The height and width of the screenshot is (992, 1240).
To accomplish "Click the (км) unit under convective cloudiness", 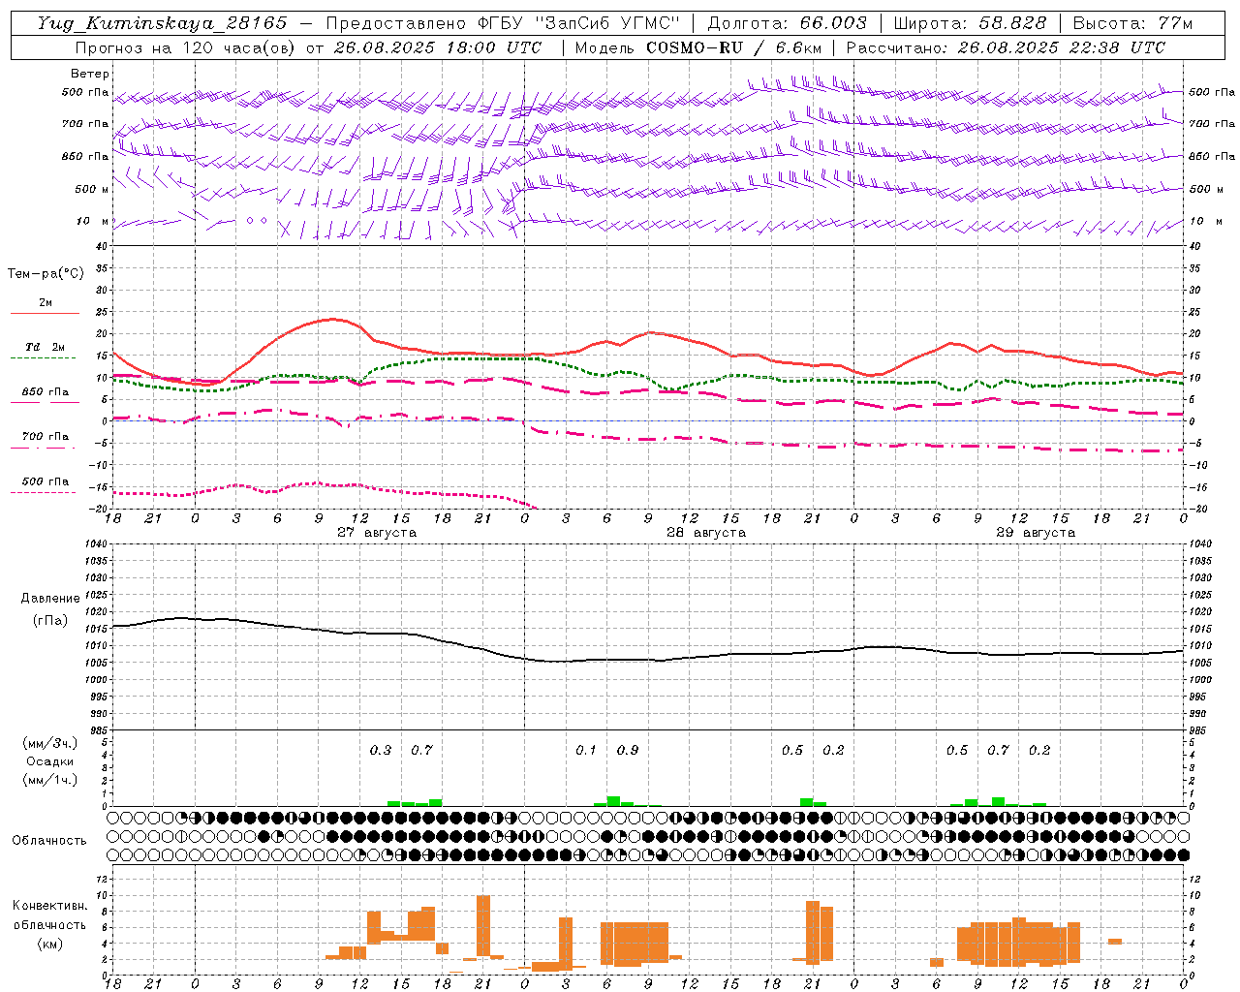I will pos(50,944).
